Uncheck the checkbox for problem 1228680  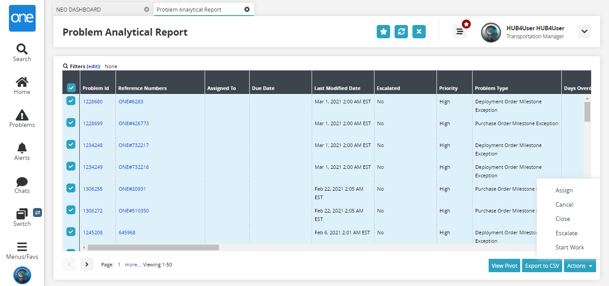71,101
